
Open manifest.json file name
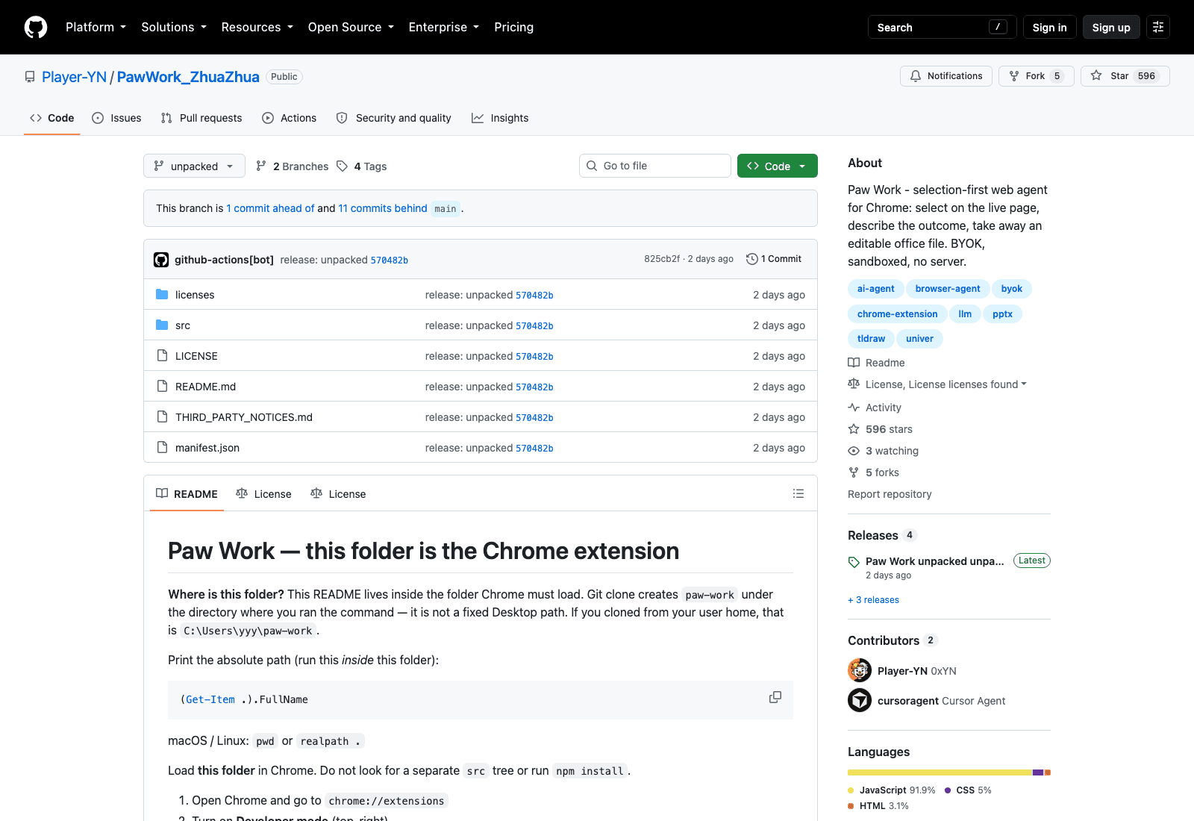coord(207,448)
